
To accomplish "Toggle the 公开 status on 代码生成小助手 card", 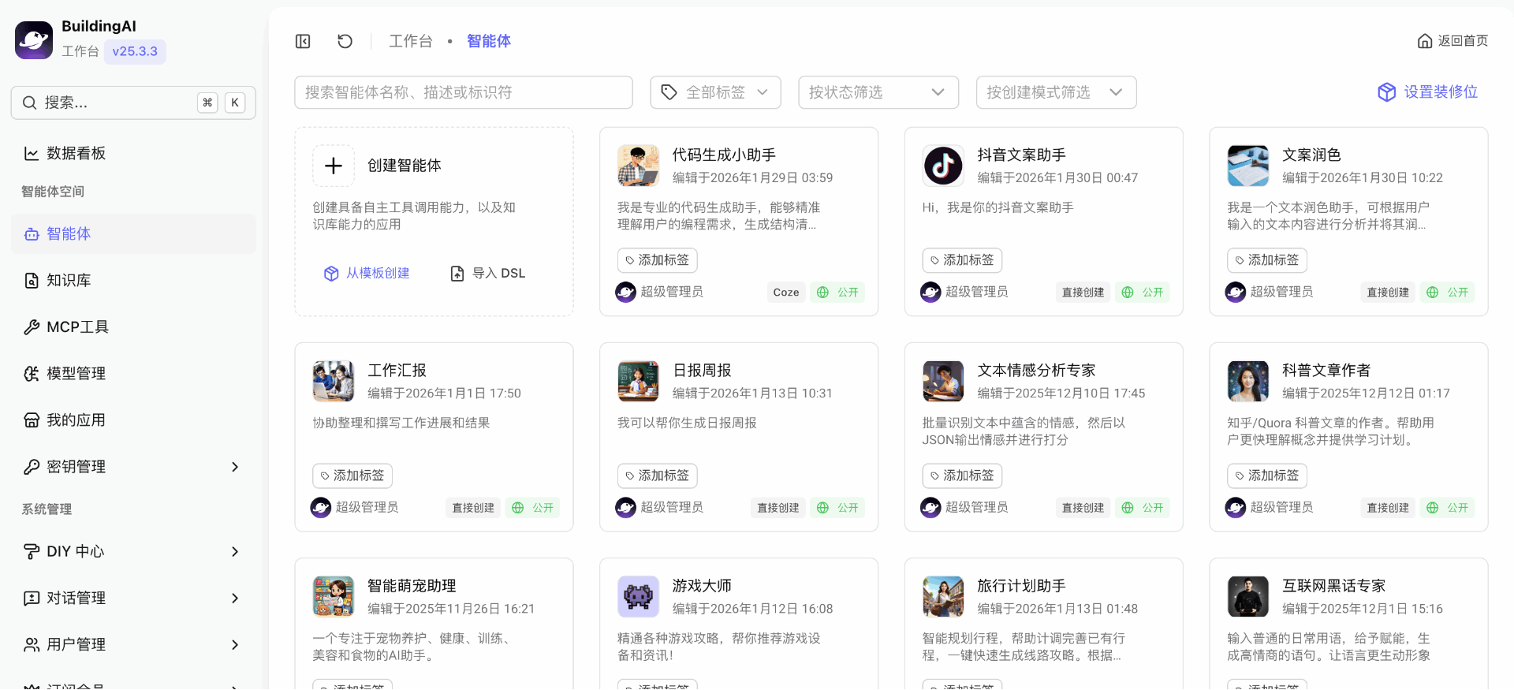I will [x=837, y=293].
